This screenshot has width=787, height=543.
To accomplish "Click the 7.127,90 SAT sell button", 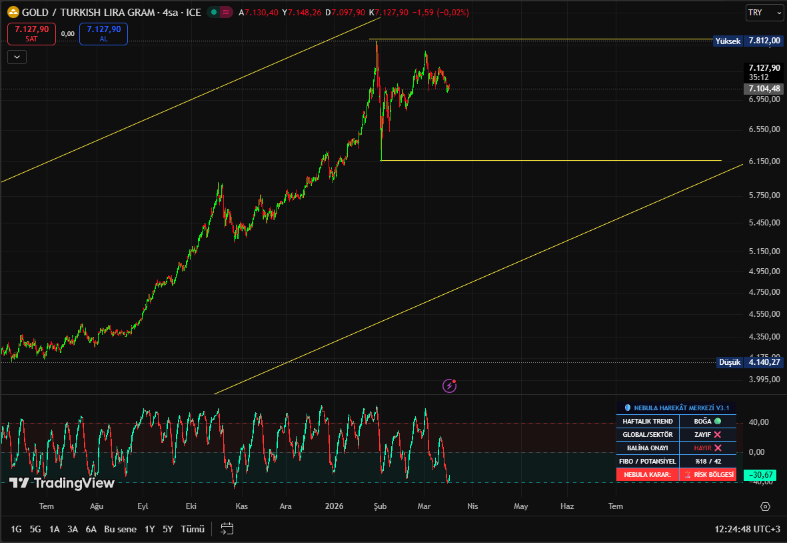I will (x=31, y=33).
